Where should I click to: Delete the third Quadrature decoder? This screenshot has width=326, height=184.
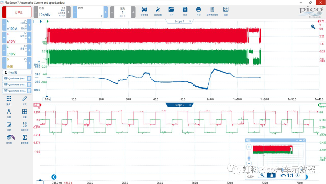pyautogui.click(x=29, y=91)
